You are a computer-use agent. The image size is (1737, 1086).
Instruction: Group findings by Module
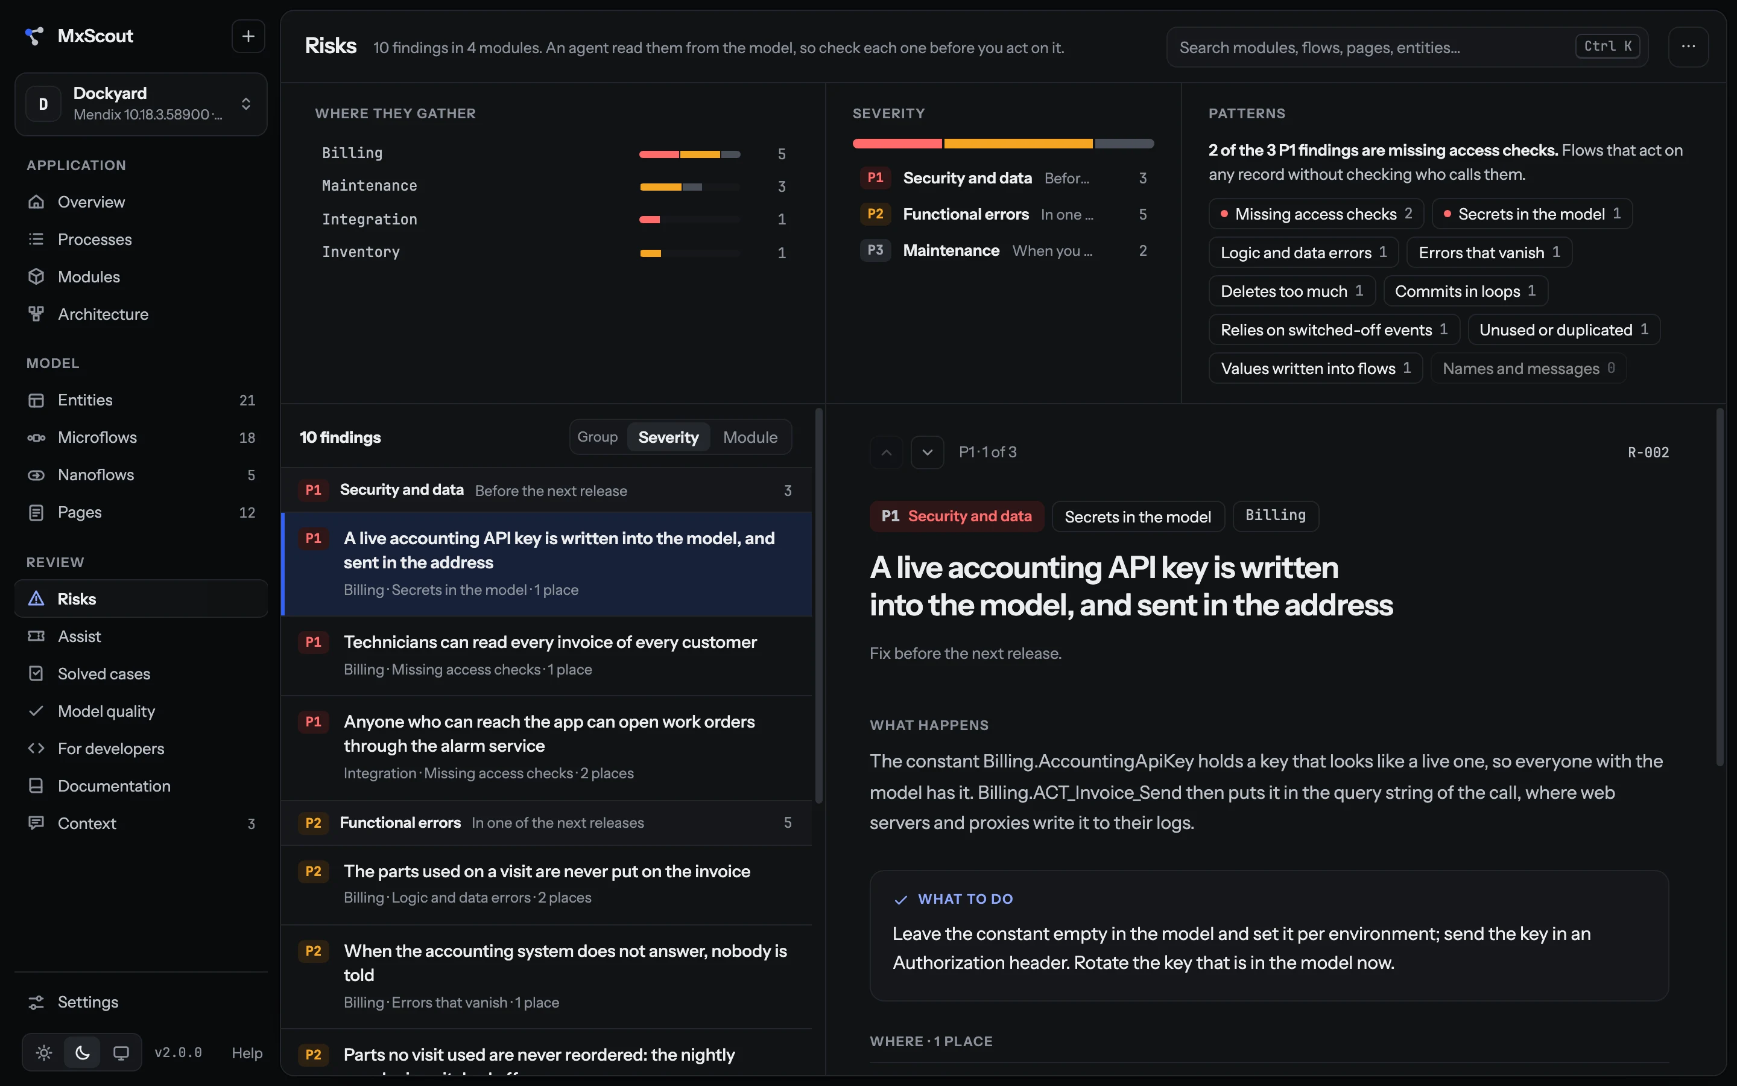(x=750, y=437)
